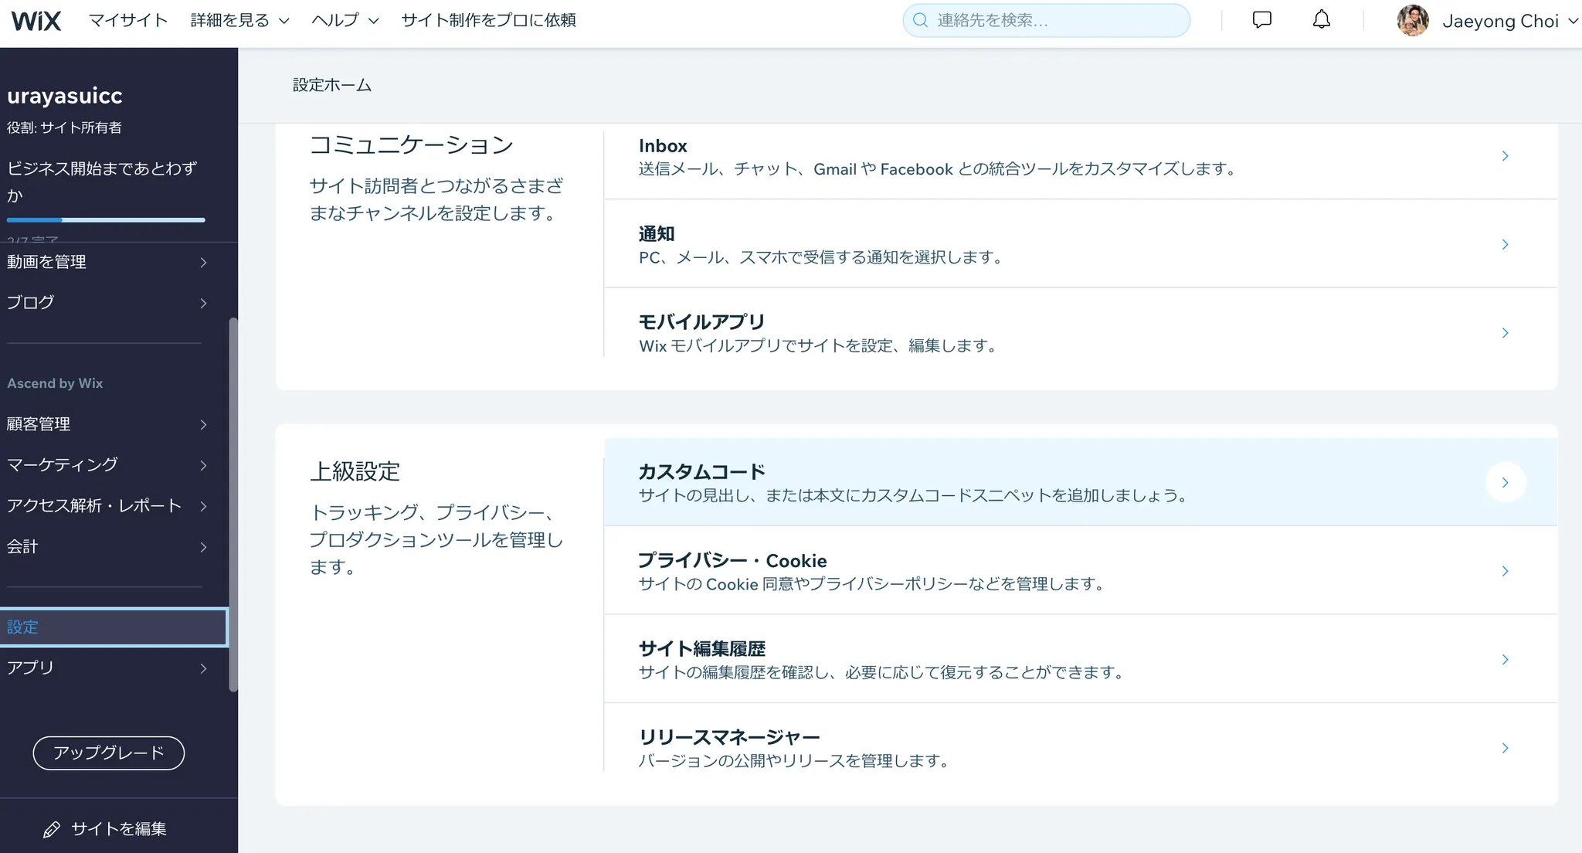Select マイサイト in the top menu
The height and width of the screenshot is (853, 1582).
tap(128, 20)
